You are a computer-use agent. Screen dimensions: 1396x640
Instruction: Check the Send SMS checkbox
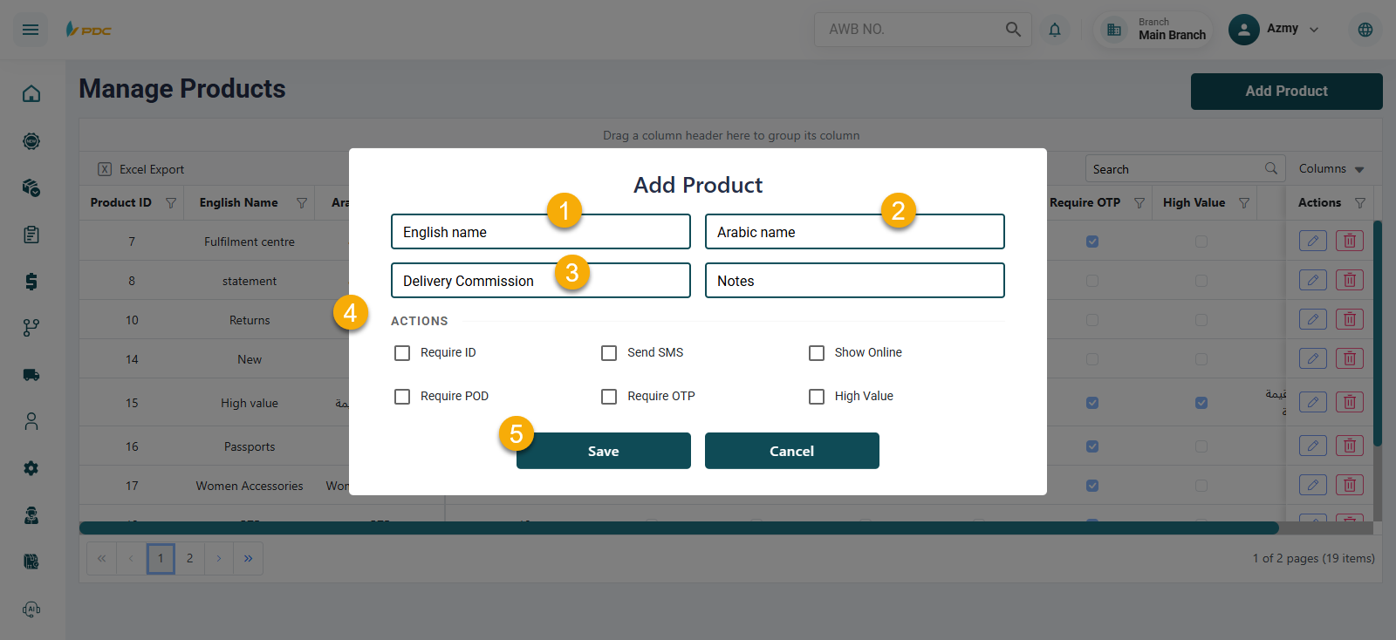click(x=609, y=353)
